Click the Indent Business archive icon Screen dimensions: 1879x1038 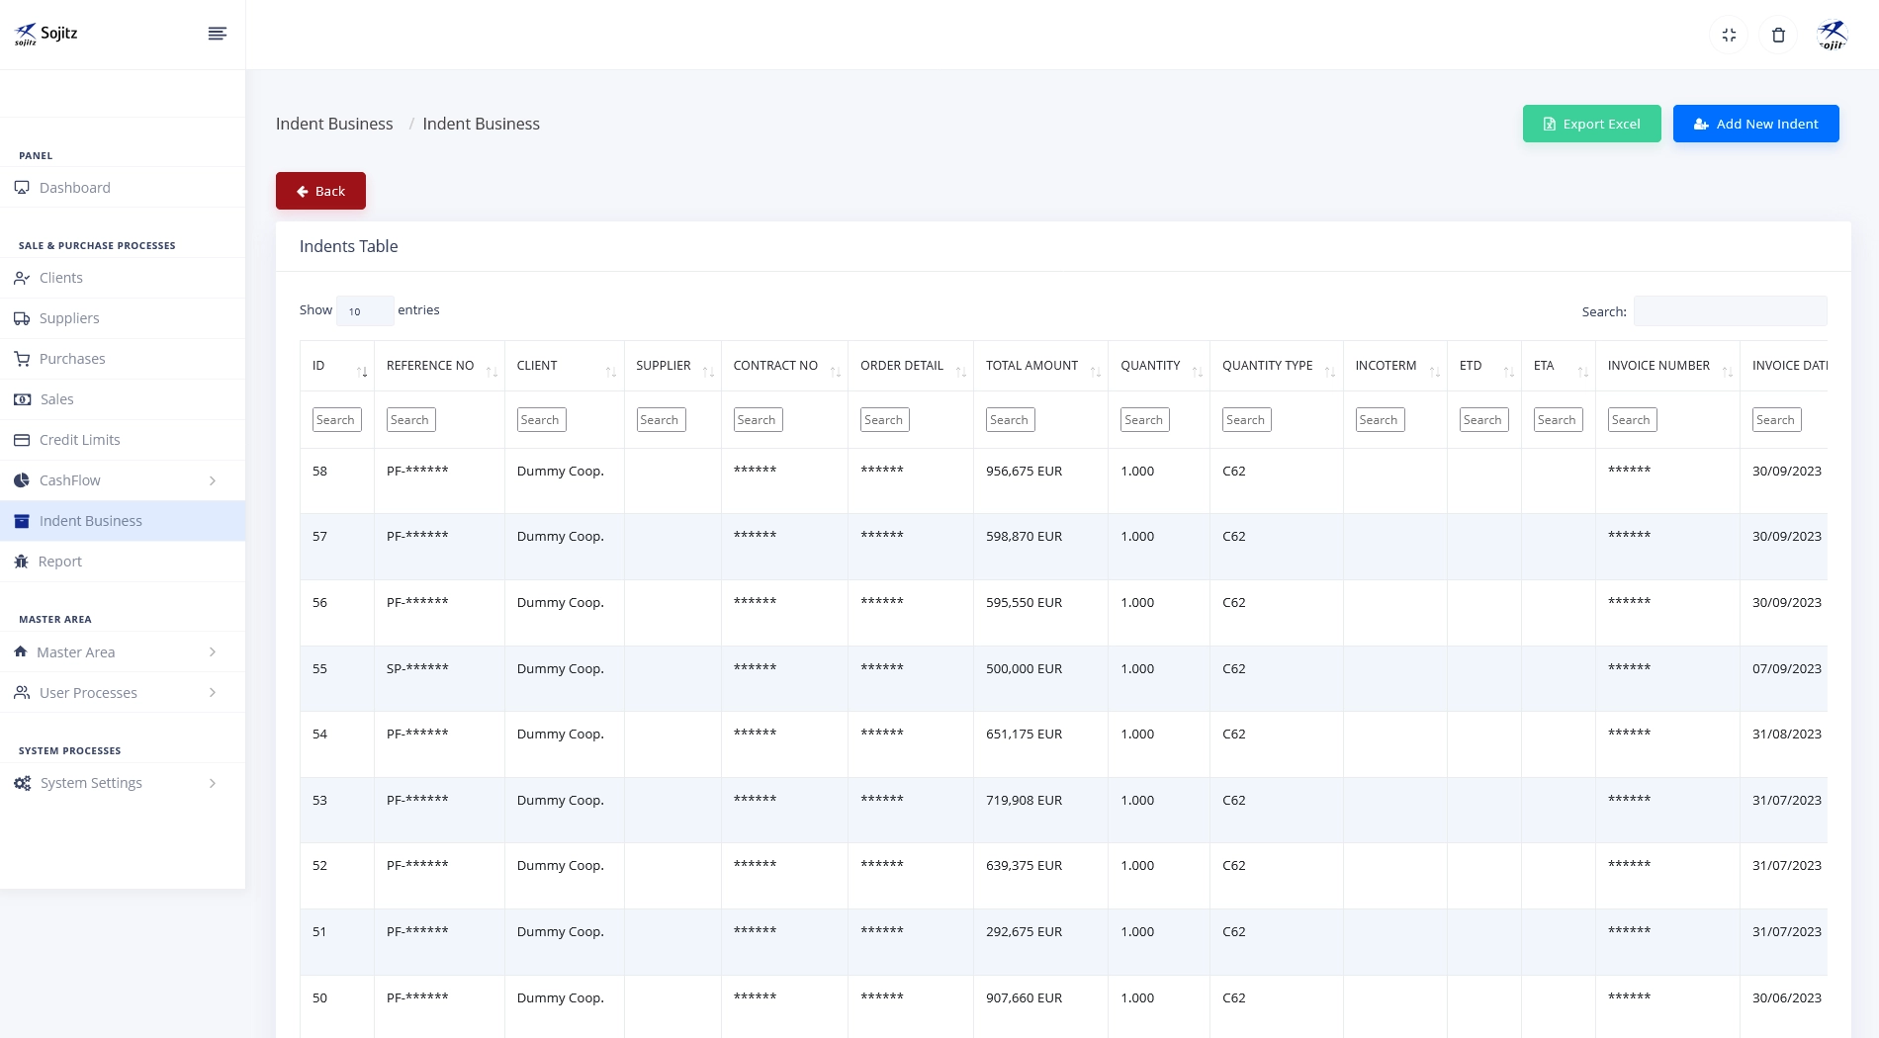pyautogui.click(x=22, y=521)
